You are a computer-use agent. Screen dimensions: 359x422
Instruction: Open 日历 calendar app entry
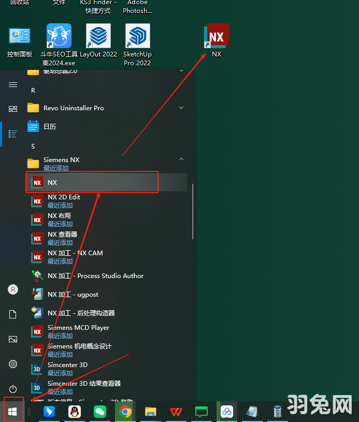click(50, 126)
